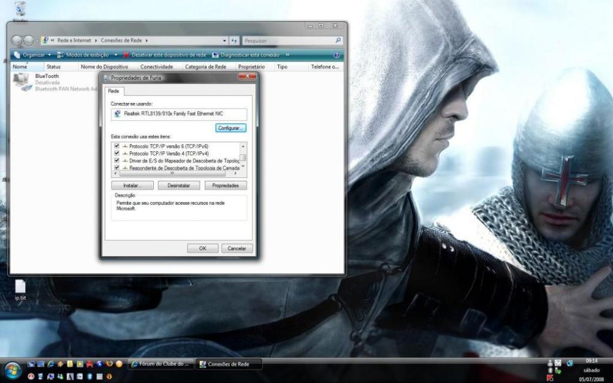Toggle Driver de E/S do Mapeador checkbox
The image size is (613, 383).
(116, 161)
